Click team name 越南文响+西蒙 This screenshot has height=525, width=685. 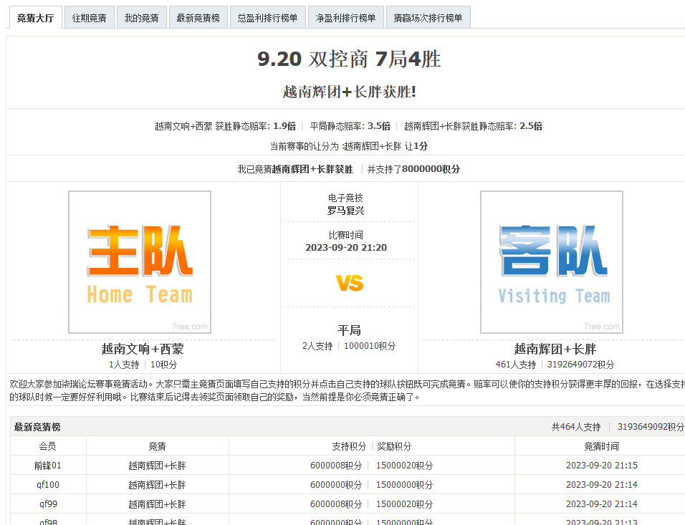coord(139,349)
